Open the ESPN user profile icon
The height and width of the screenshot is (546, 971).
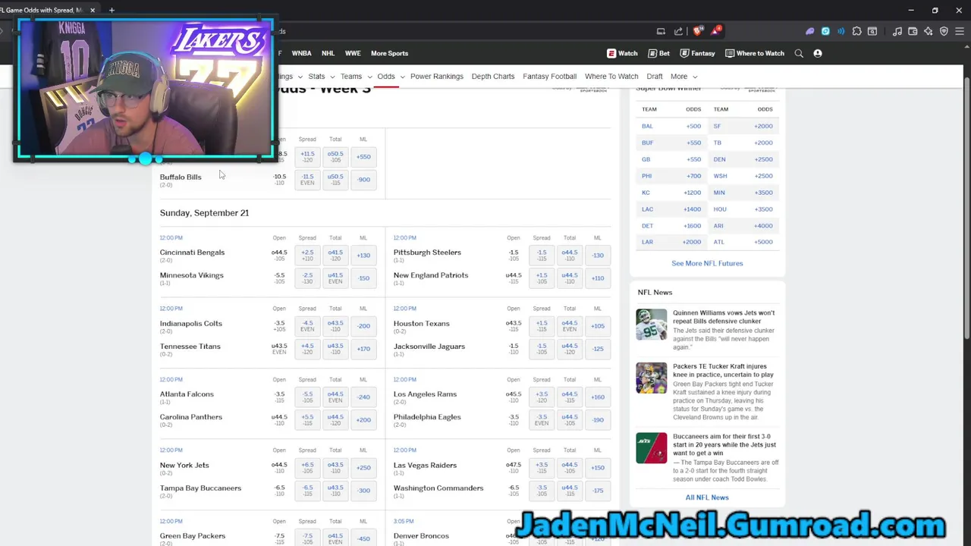[x=818, y=53]
